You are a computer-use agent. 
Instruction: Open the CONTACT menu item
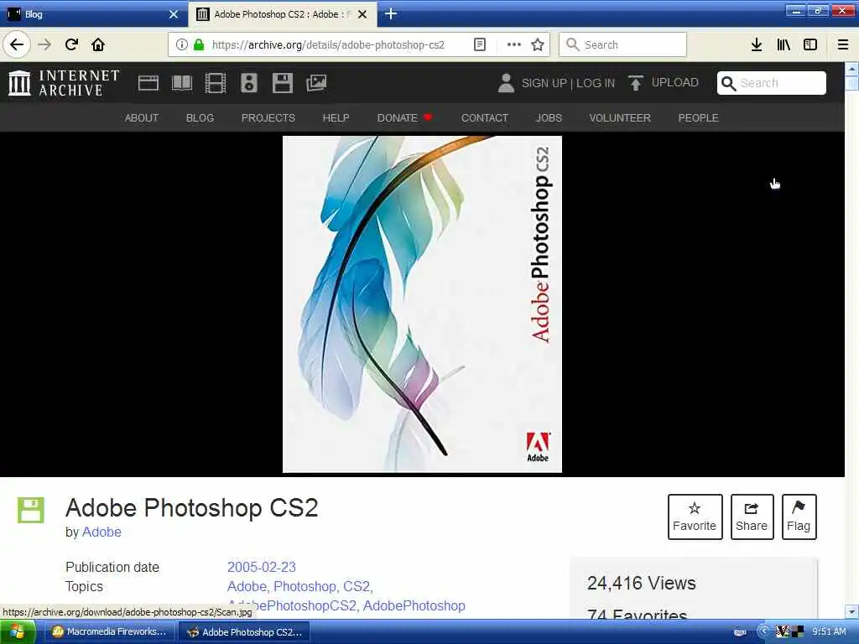click(x=485, y=117)
